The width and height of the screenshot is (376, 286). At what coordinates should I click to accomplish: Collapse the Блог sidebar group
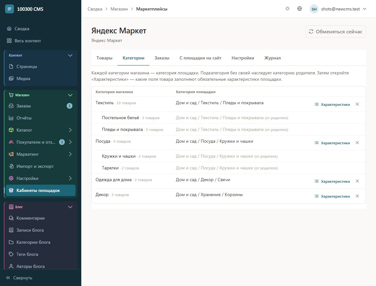[x=70, y=207]
